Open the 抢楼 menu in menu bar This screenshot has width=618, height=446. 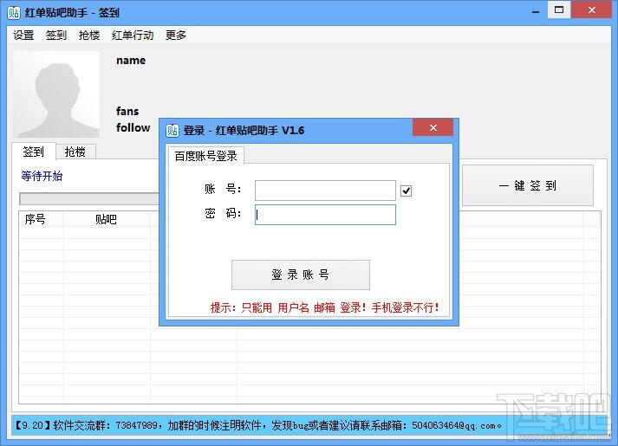click(89, 35)
